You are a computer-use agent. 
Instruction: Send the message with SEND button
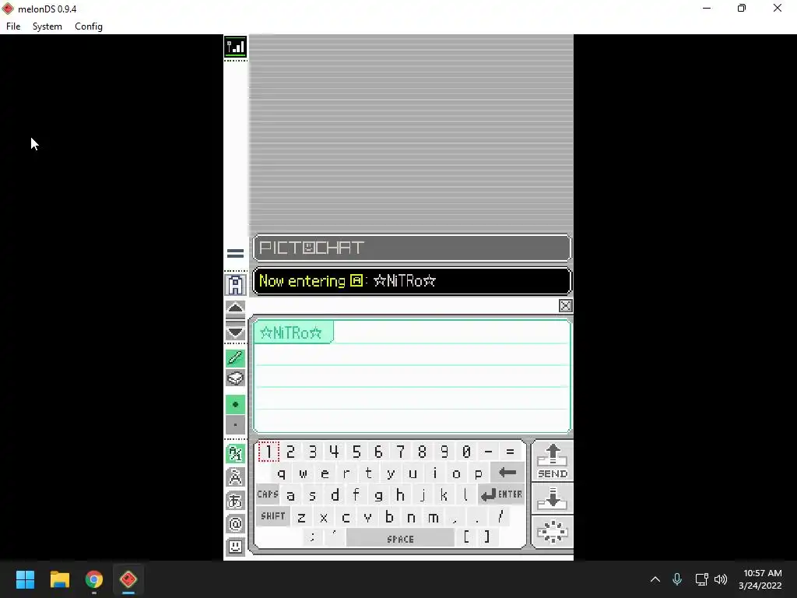pos(553,461)
